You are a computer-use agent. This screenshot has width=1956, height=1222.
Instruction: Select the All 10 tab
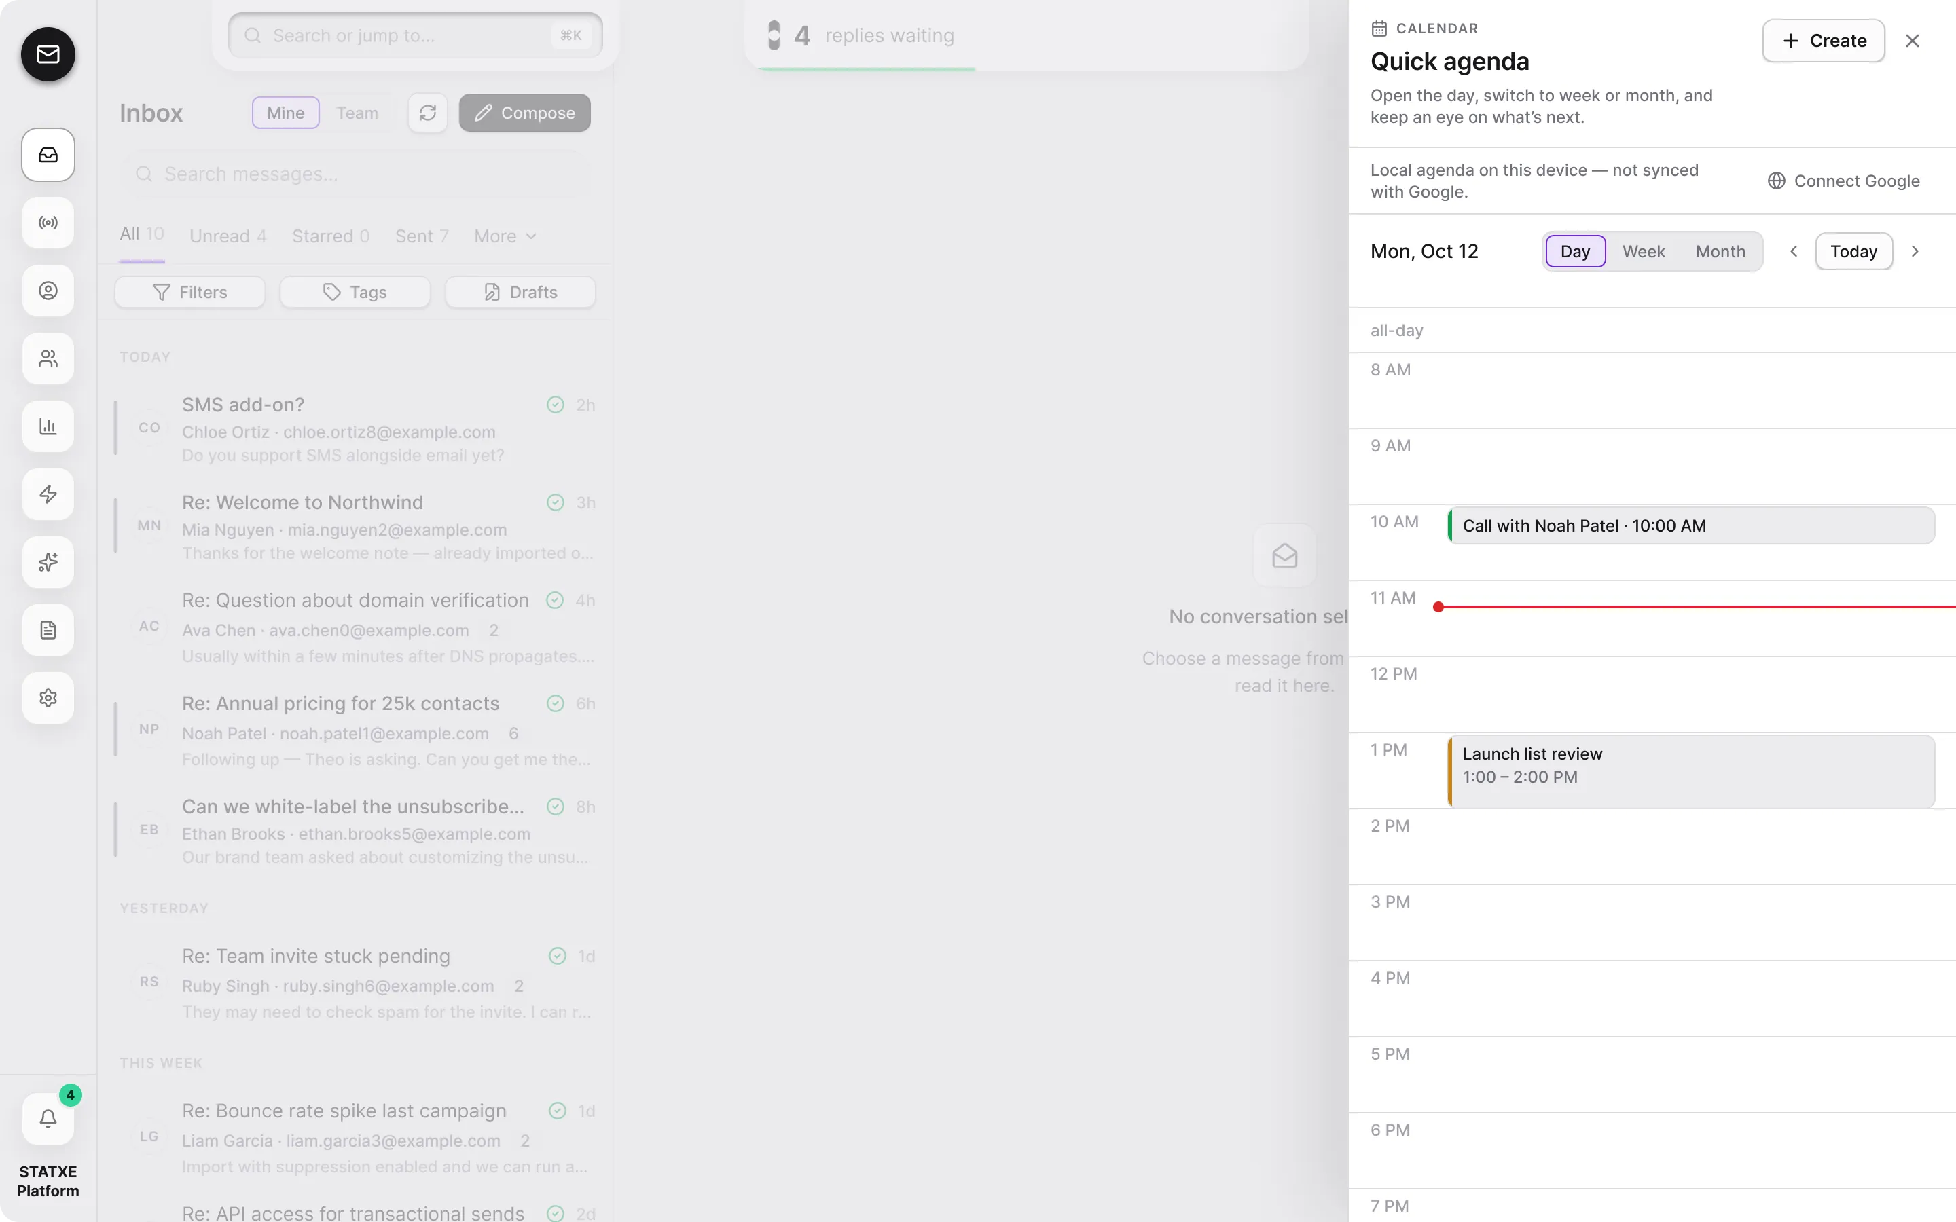point(141,234)
